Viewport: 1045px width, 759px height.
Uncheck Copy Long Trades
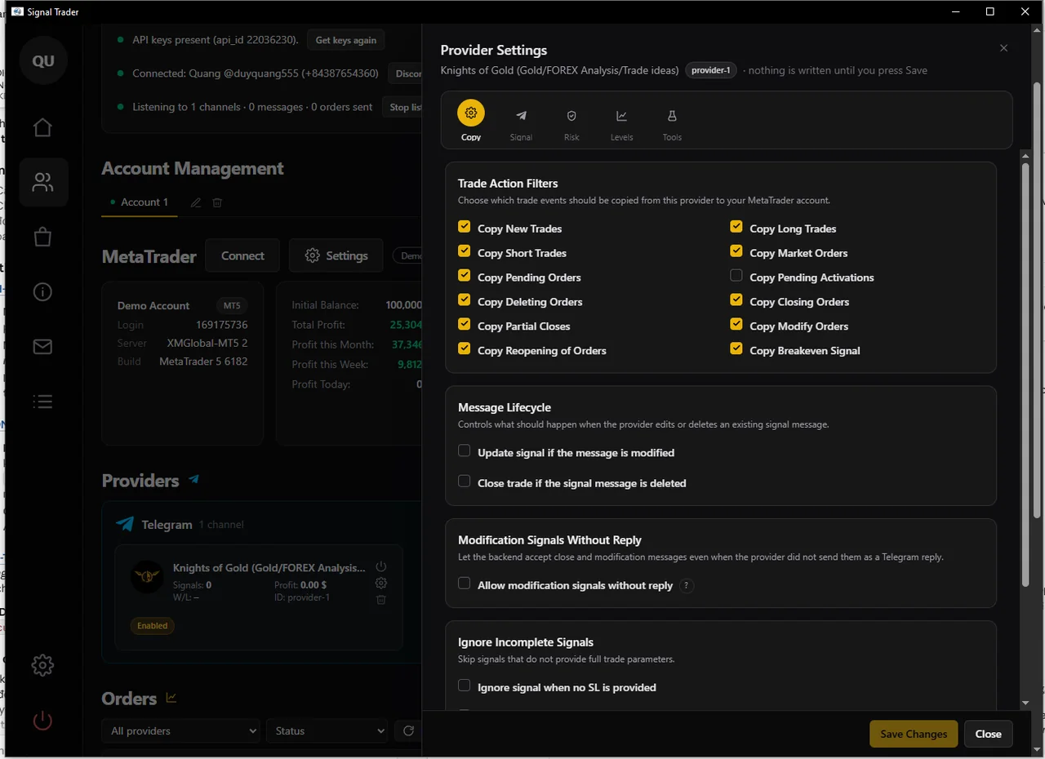(736, 227)
